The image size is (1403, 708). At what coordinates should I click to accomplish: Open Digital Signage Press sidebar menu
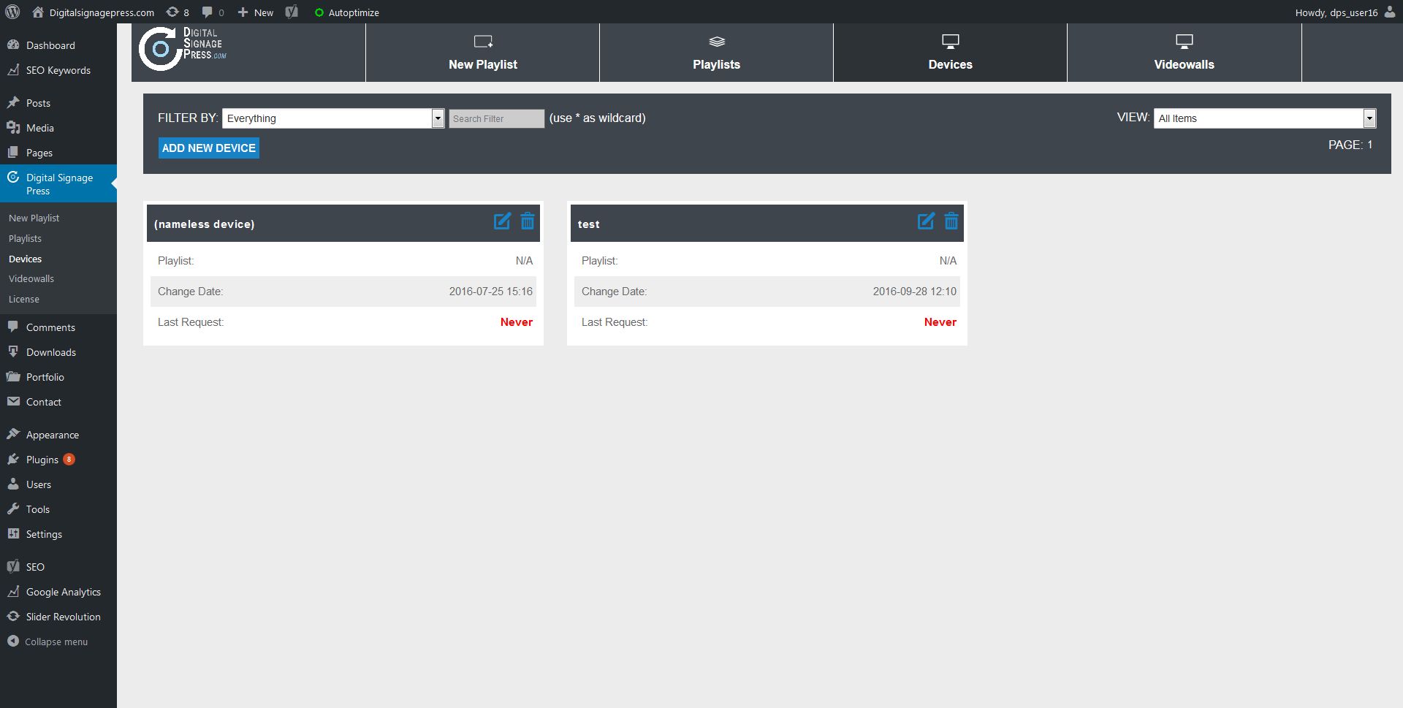click(x=58, y=183)
